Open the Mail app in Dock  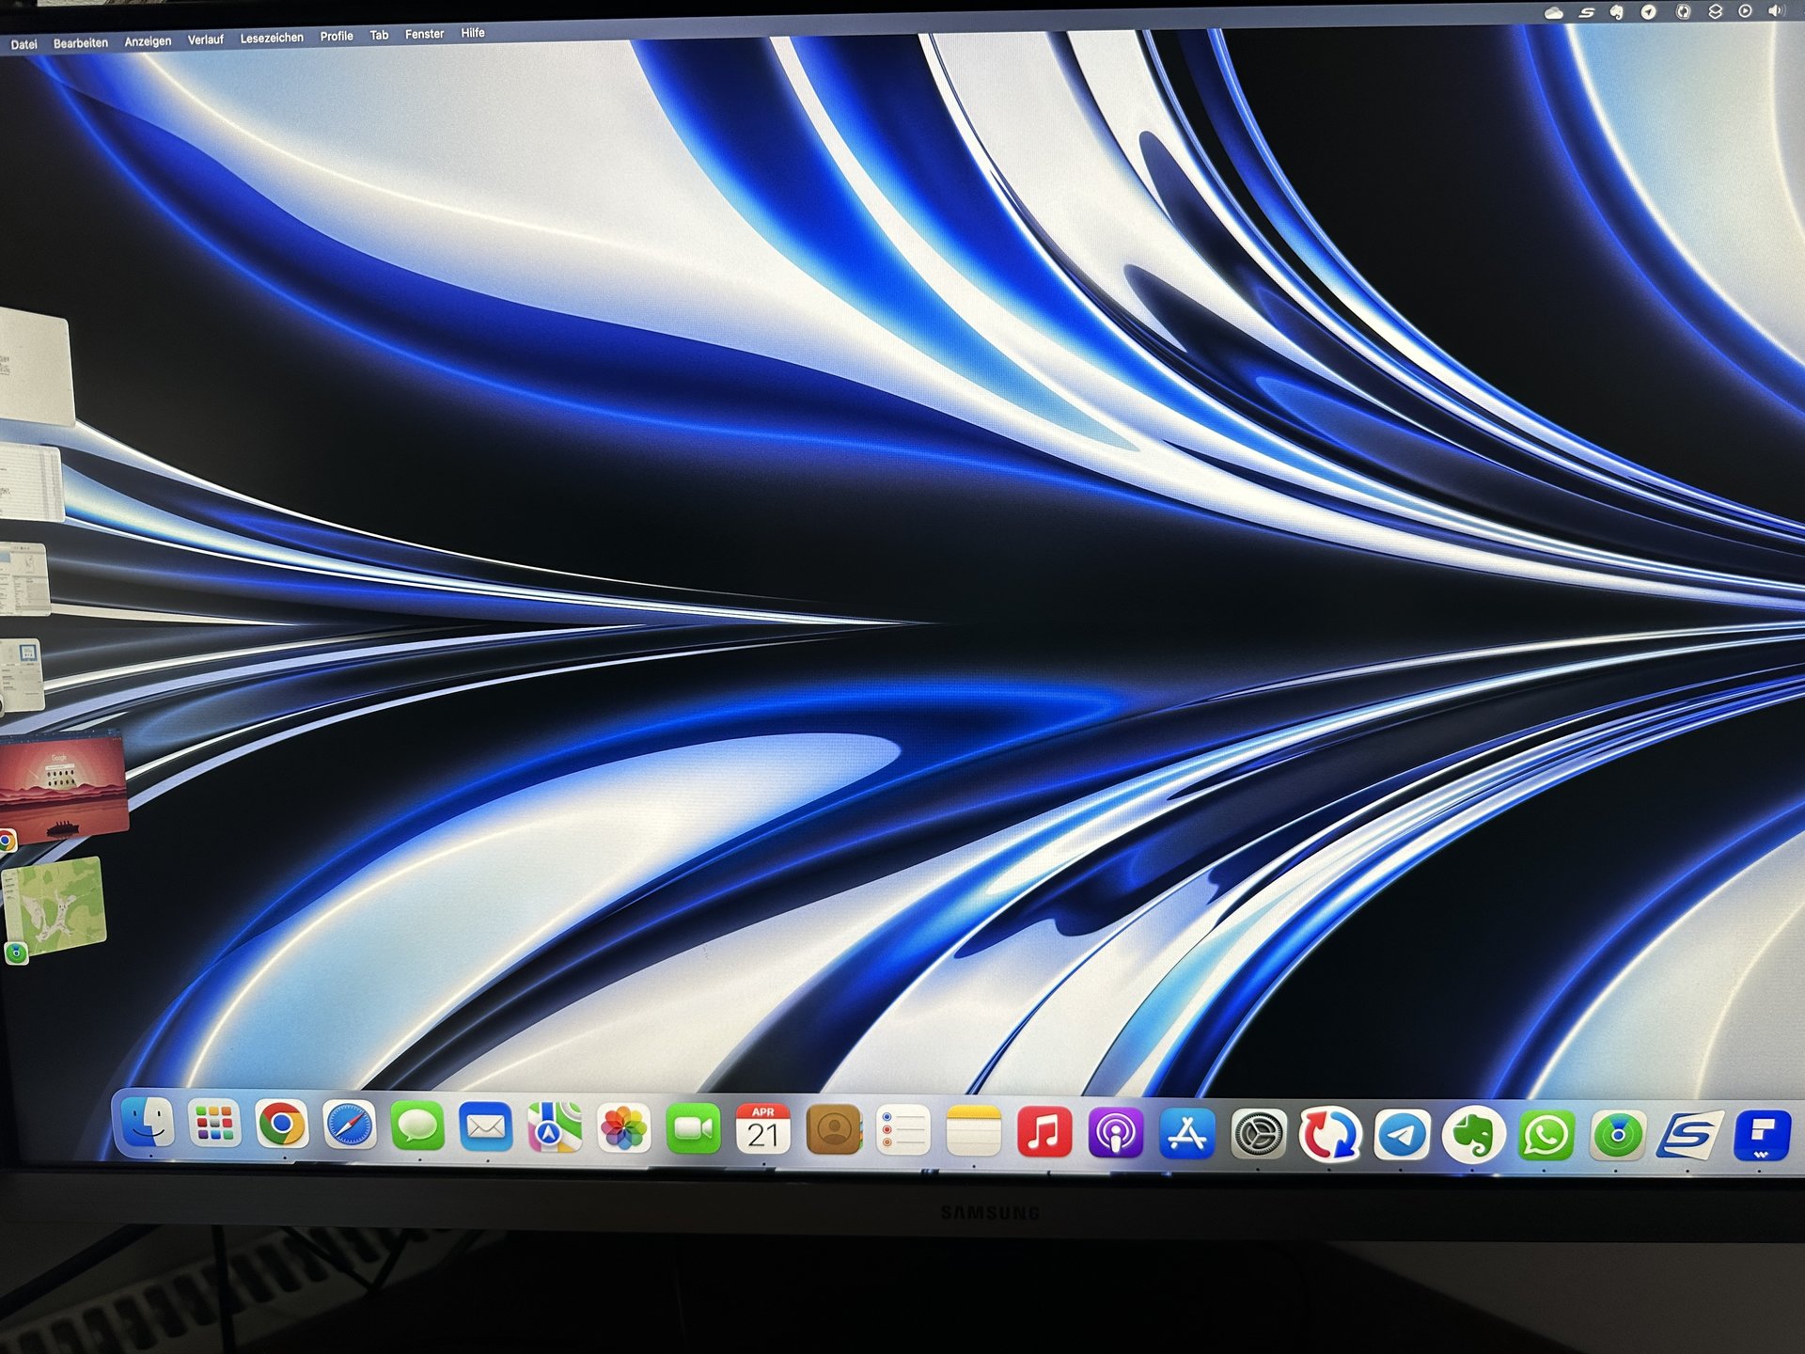486,1127
